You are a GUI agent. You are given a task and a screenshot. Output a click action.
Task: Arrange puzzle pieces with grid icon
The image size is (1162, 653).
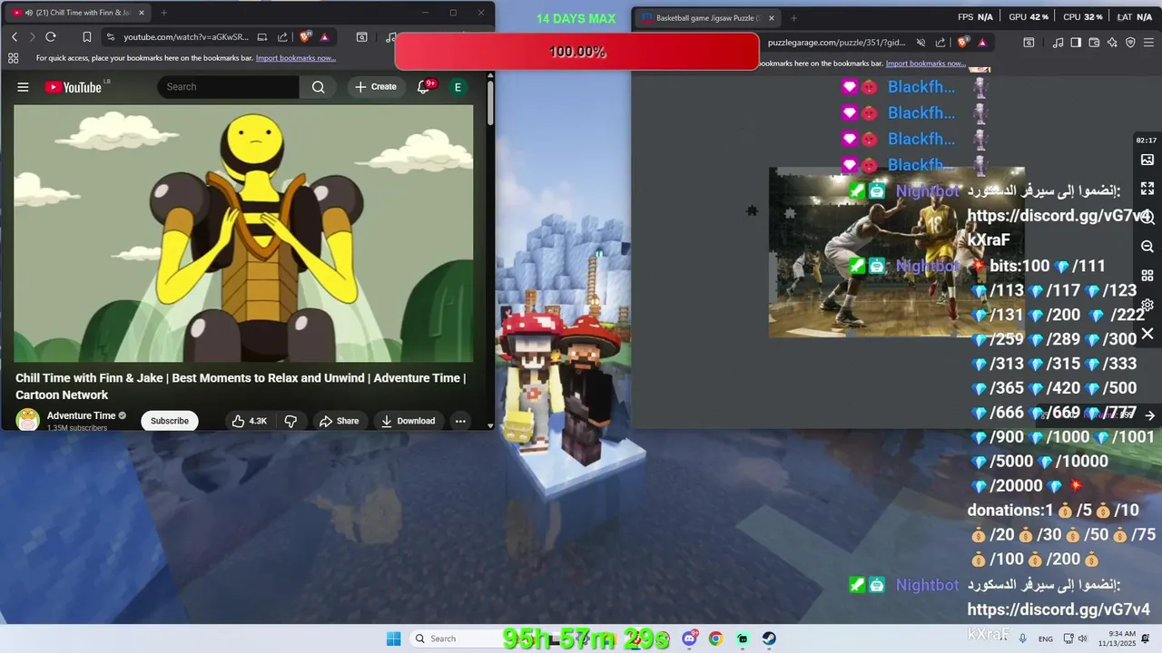coord(1147,276)
